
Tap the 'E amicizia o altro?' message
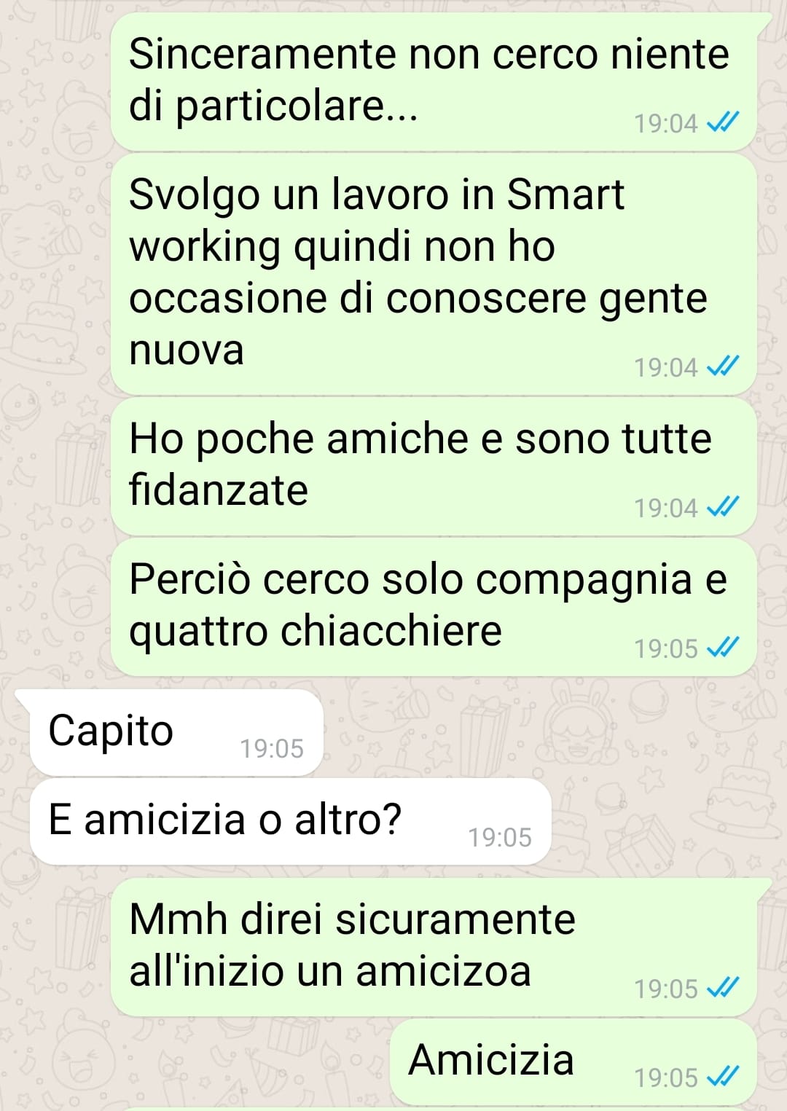tap(290, 822)
